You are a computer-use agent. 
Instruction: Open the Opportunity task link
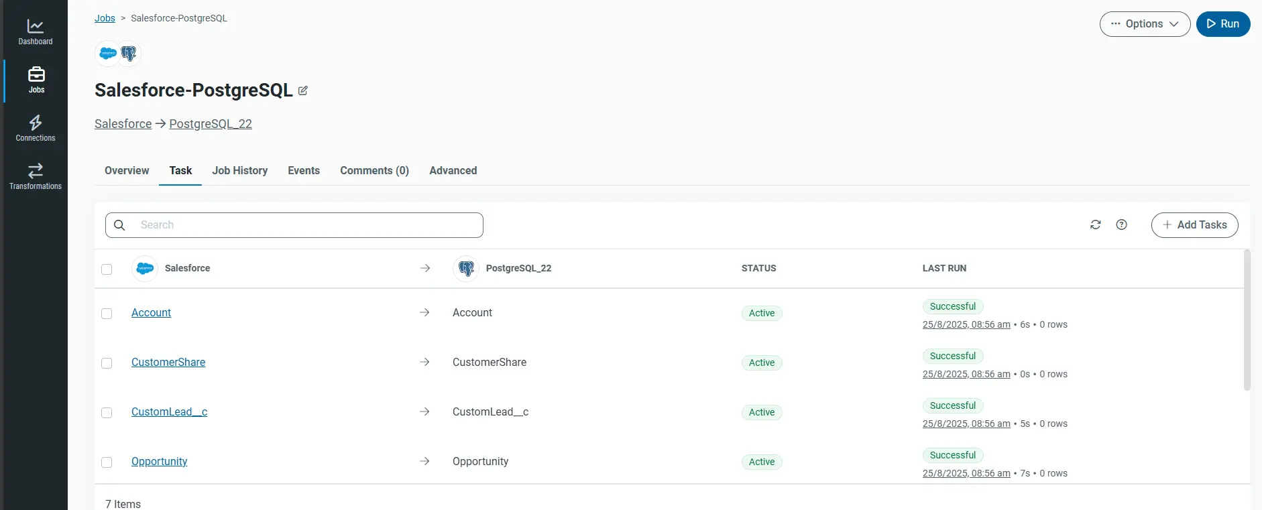tap(159, 462)
